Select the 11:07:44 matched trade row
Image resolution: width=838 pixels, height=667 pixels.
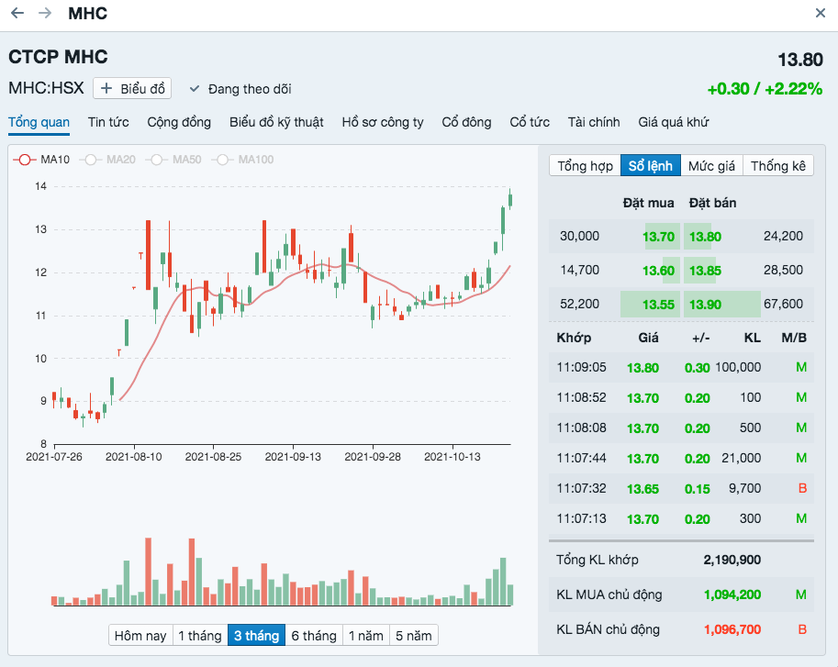[x=681, y=458]
